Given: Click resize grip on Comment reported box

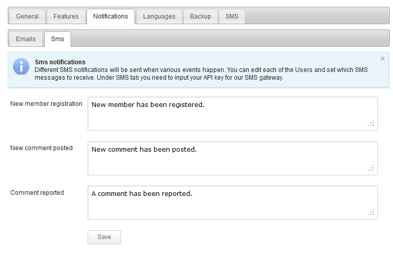Looking at the screenshot, I should coord(371,212).
